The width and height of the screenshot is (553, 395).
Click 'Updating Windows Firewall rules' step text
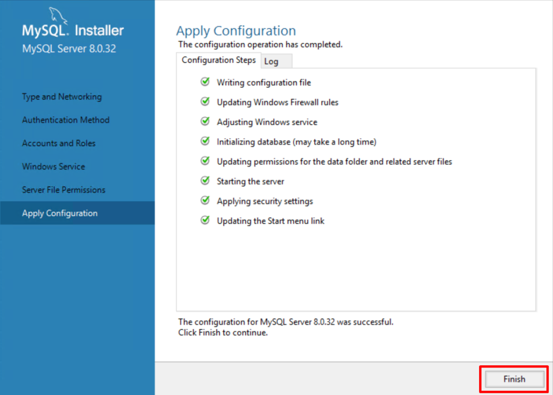pyautogui.click(x=278, y=102)
